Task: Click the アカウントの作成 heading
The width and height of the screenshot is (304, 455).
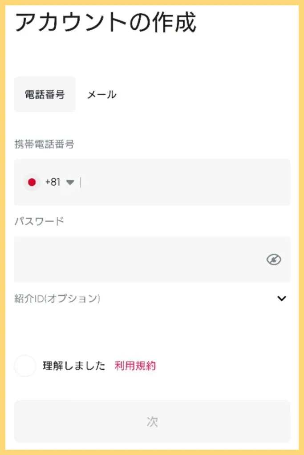Action: (x=105, y=22)
